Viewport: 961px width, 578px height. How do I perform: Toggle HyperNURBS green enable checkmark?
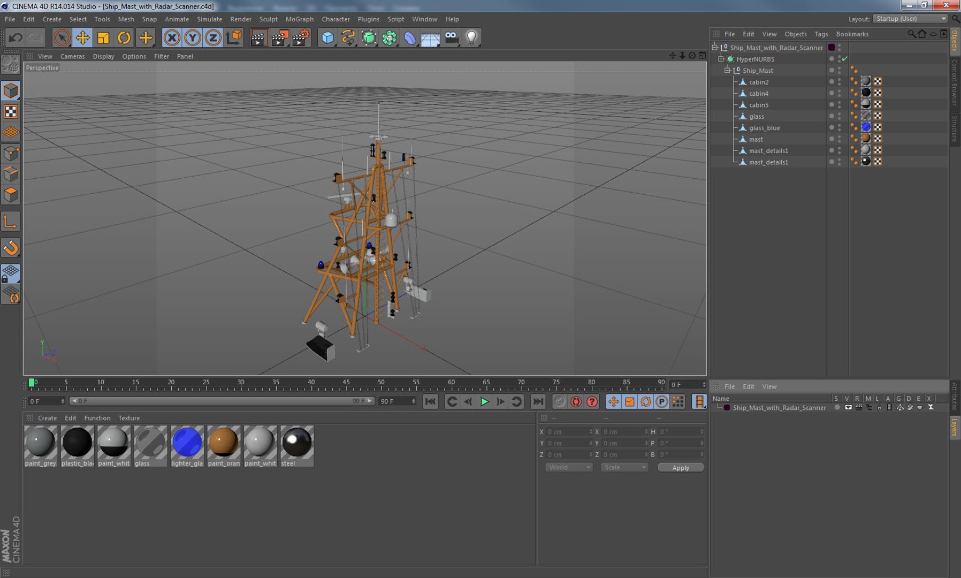845,59
